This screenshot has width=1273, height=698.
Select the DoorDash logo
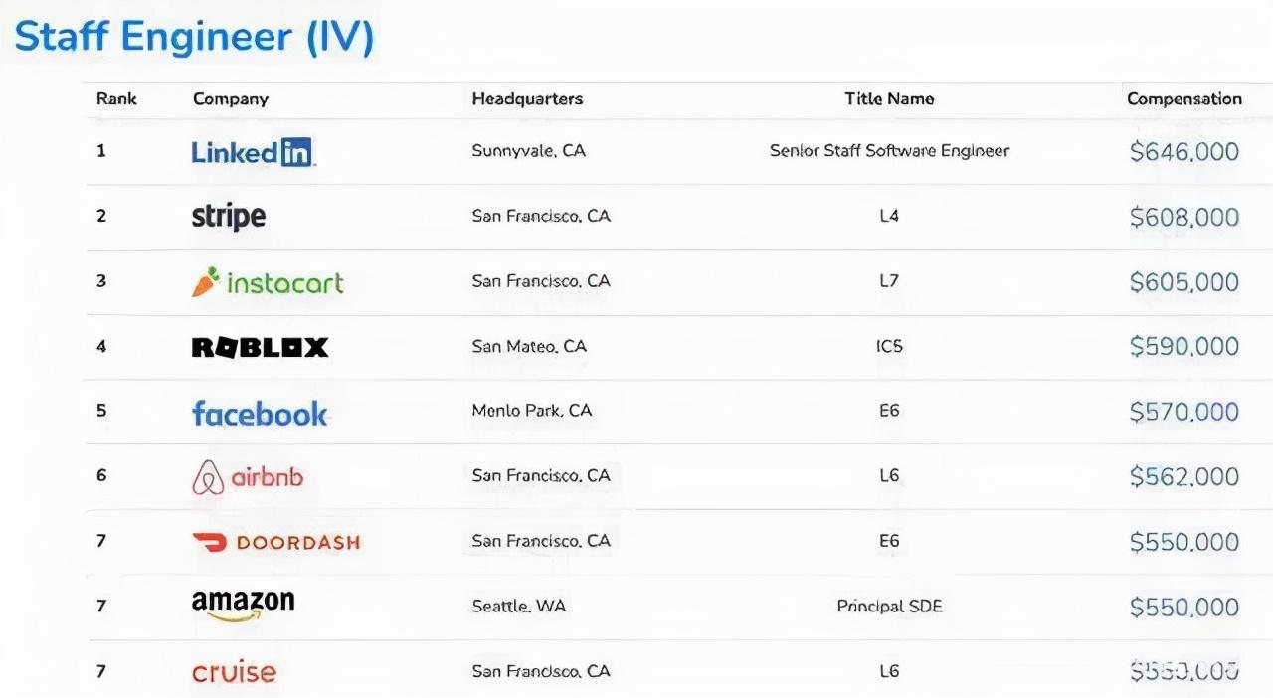click(275, 542)
